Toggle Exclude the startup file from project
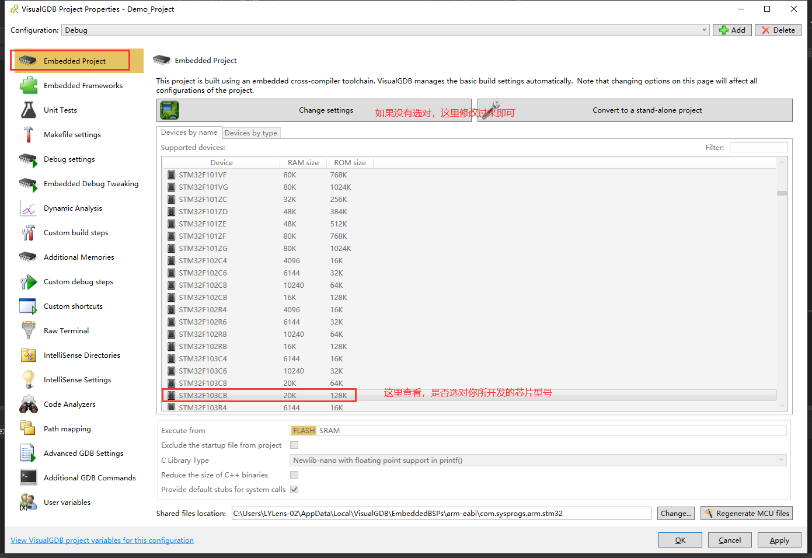The height and width of the screenshot is (558, 812). (294, 445)
